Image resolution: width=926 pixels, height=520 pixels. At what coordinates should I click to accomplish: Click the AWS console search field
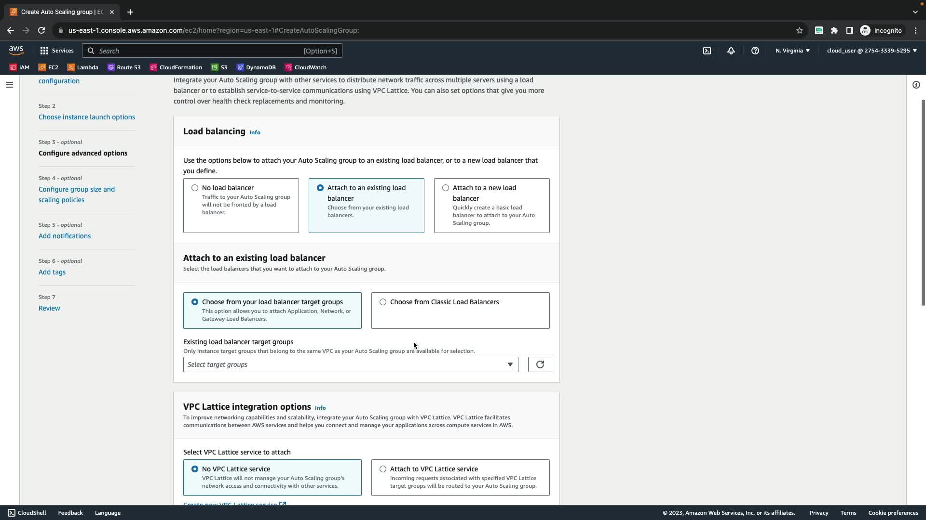212,51
